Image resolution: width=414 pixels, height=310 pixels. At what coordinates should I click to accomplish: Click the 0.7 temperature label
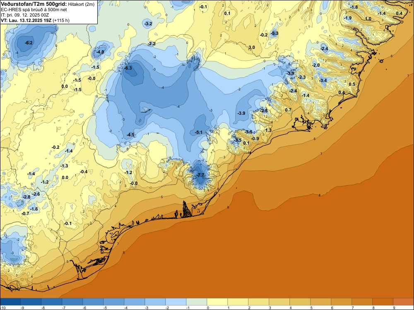click(288, 110)
